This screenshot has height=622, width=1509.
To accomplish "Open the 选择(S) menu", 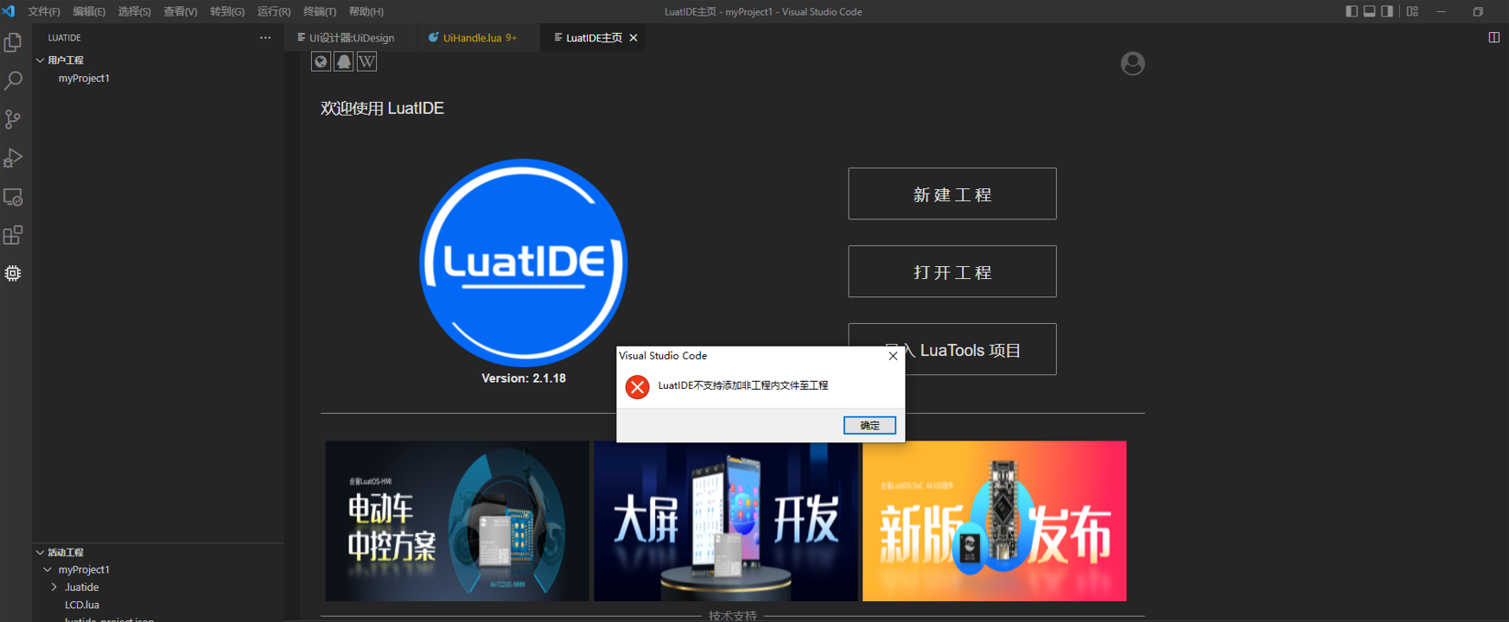I will click(134, 11).
